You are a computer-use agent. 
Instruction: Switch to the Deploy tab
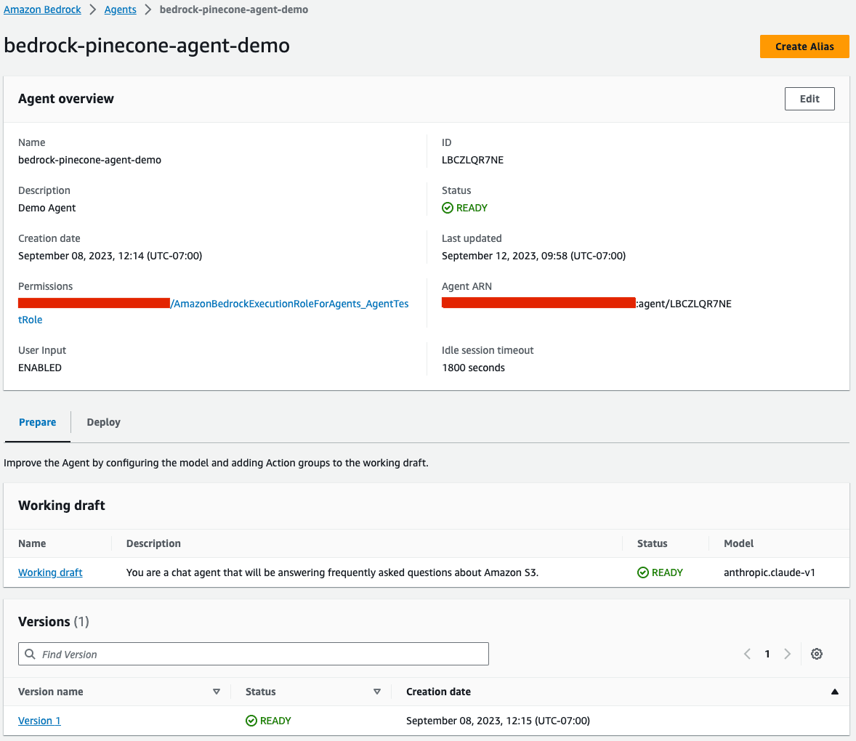point(103,422)
